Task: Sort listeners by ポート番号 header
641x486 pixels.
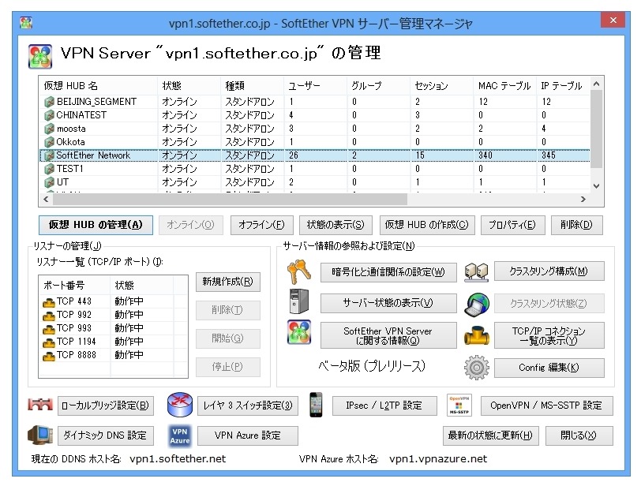Action: [75, 286]
